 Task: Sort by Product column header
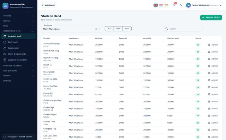(47, 39)
